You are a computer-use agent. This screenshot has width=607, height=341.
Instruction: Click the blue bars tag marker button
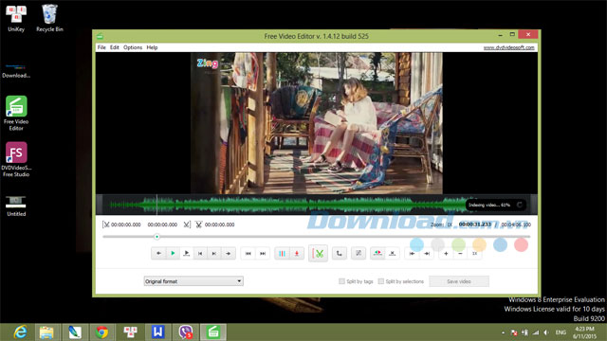tap(283, 253)
